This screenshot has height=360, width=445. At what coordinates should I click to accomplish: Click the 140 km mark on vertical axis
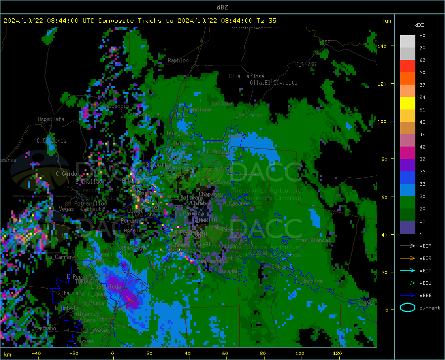click(382, 46)
